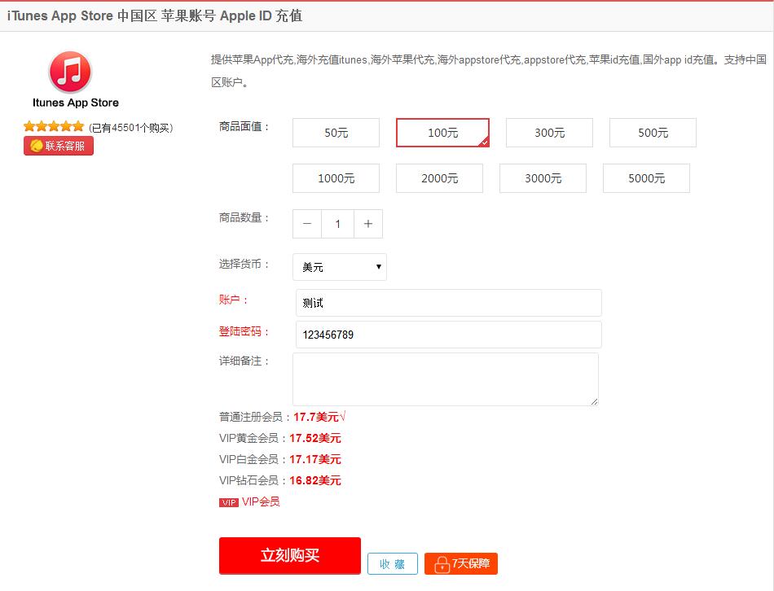The image size is (774, 591).
Task: Select the 500元 face value option
Action: pyautogui.click(x=653, y=133)
